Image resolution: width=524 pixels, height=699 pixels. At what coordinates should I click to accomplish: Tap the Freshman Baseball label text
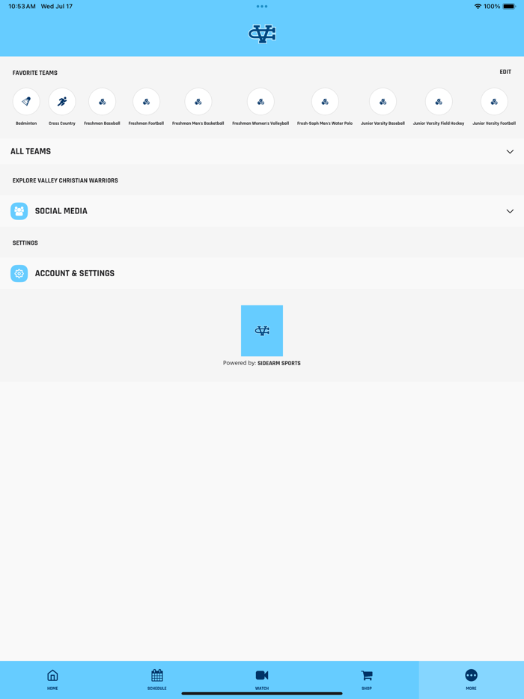point(102,123)
